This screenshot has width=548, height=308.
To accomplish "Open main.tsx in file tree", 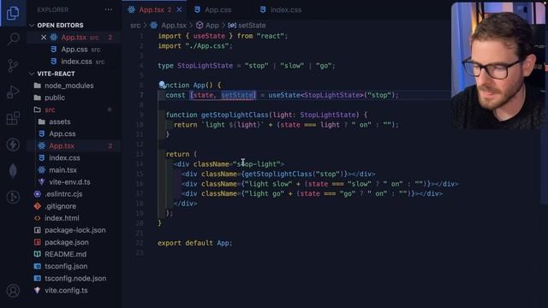I will click(63, 170).
